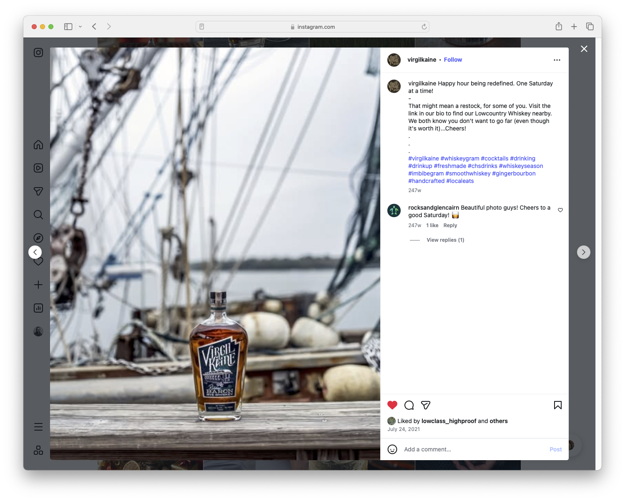Open Dashboard insights chart icon
625x501 pixels.
38,308
